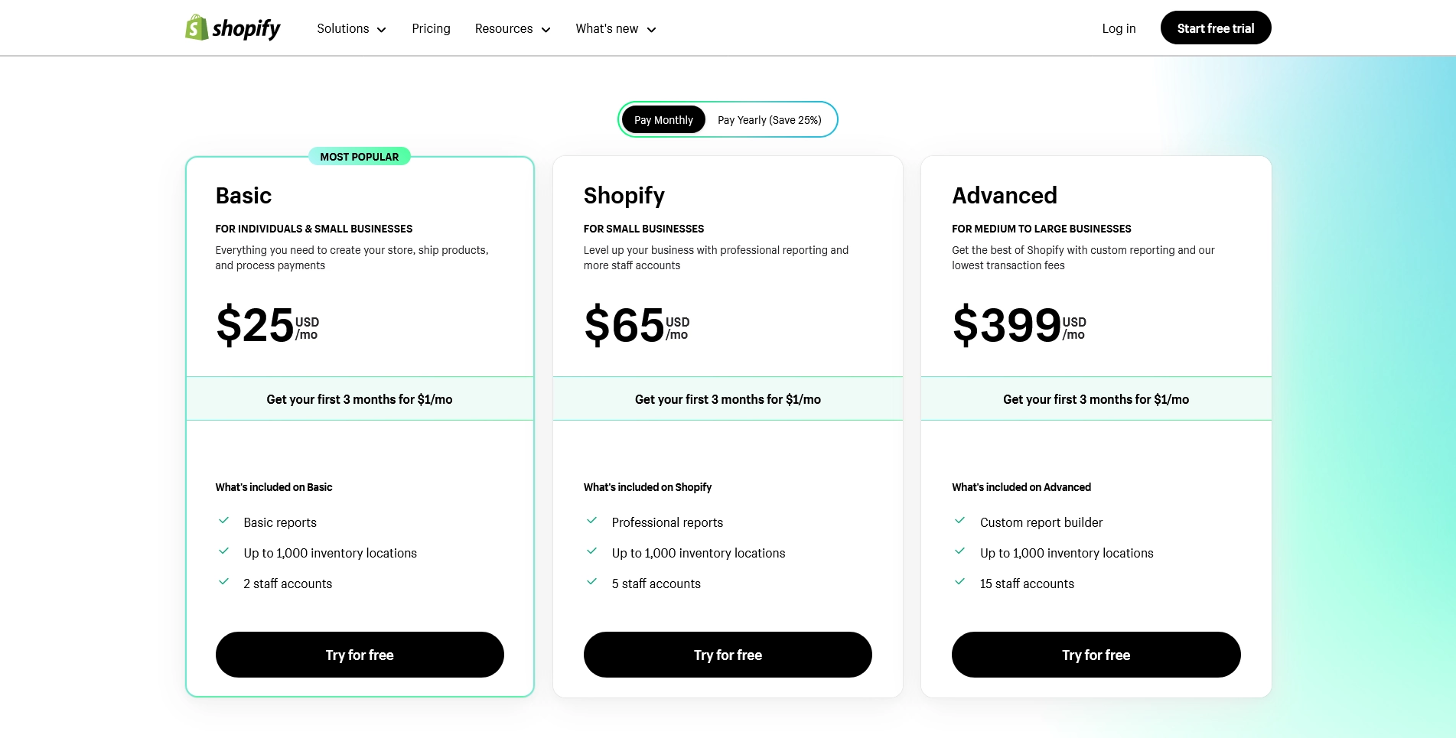This screenshot has height=738, width=1456.
Task: Click checkmark beside 15 staff accounts
Action: click(960, 582)
